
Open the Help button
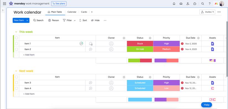click(206, 105)
